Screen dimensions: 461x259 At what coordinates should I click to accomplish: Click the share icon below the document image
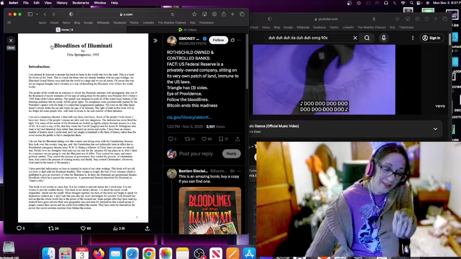tap(147, 228)
